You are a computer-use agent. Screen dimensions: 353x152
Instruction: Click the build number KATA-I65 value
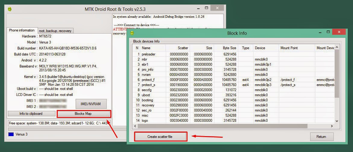click(68, 48)
